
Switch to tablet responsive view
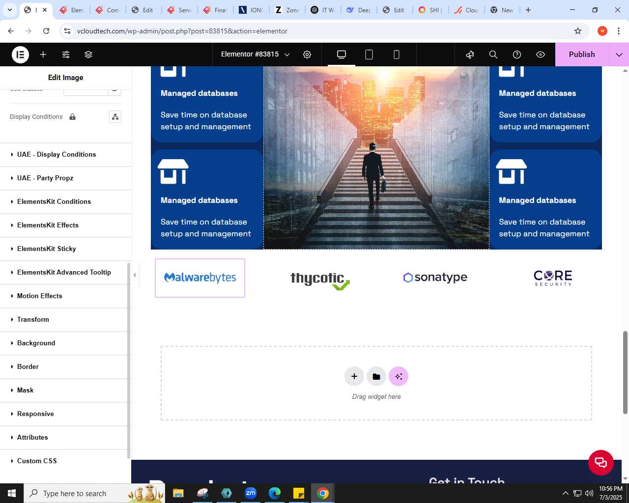369,55
